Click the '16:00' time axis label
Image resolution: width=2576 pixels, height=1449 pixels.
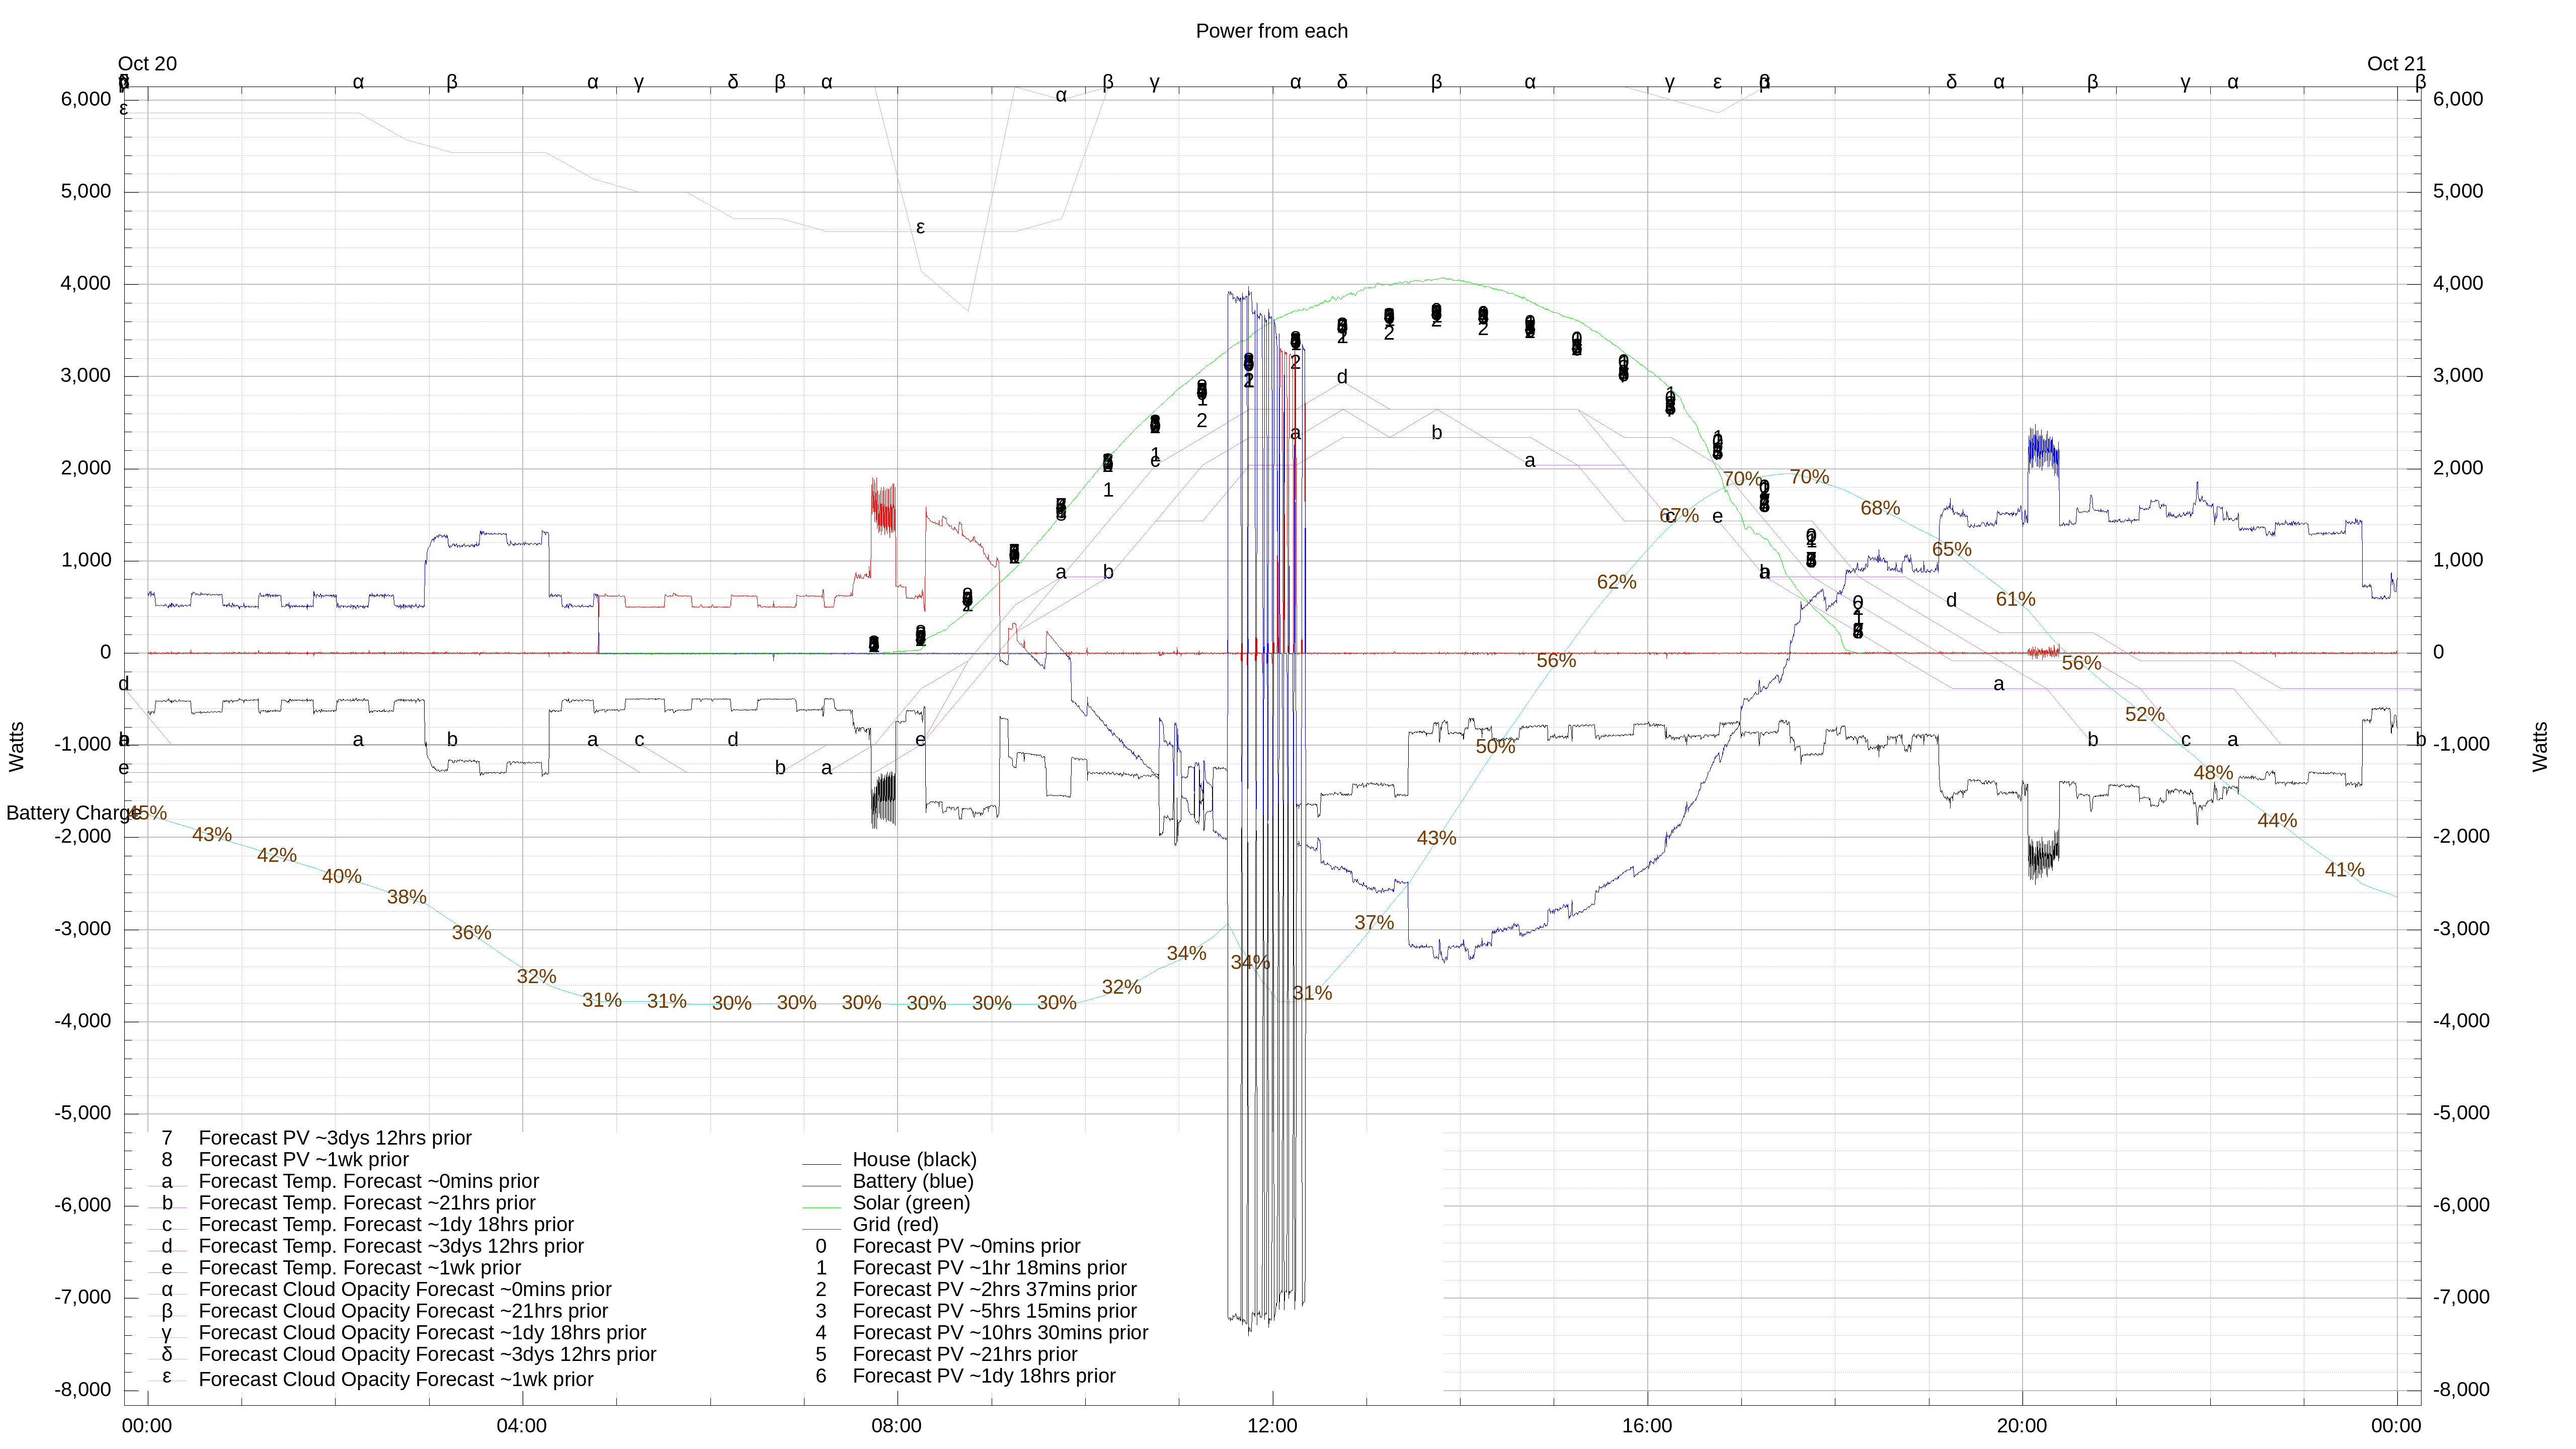coord(1647,1426)
